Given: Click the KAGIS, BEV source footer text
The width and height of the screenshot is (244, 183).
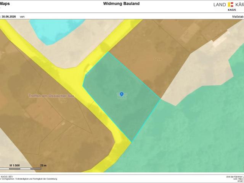Looking at the screenshot, I should click(x=6, y=177).
